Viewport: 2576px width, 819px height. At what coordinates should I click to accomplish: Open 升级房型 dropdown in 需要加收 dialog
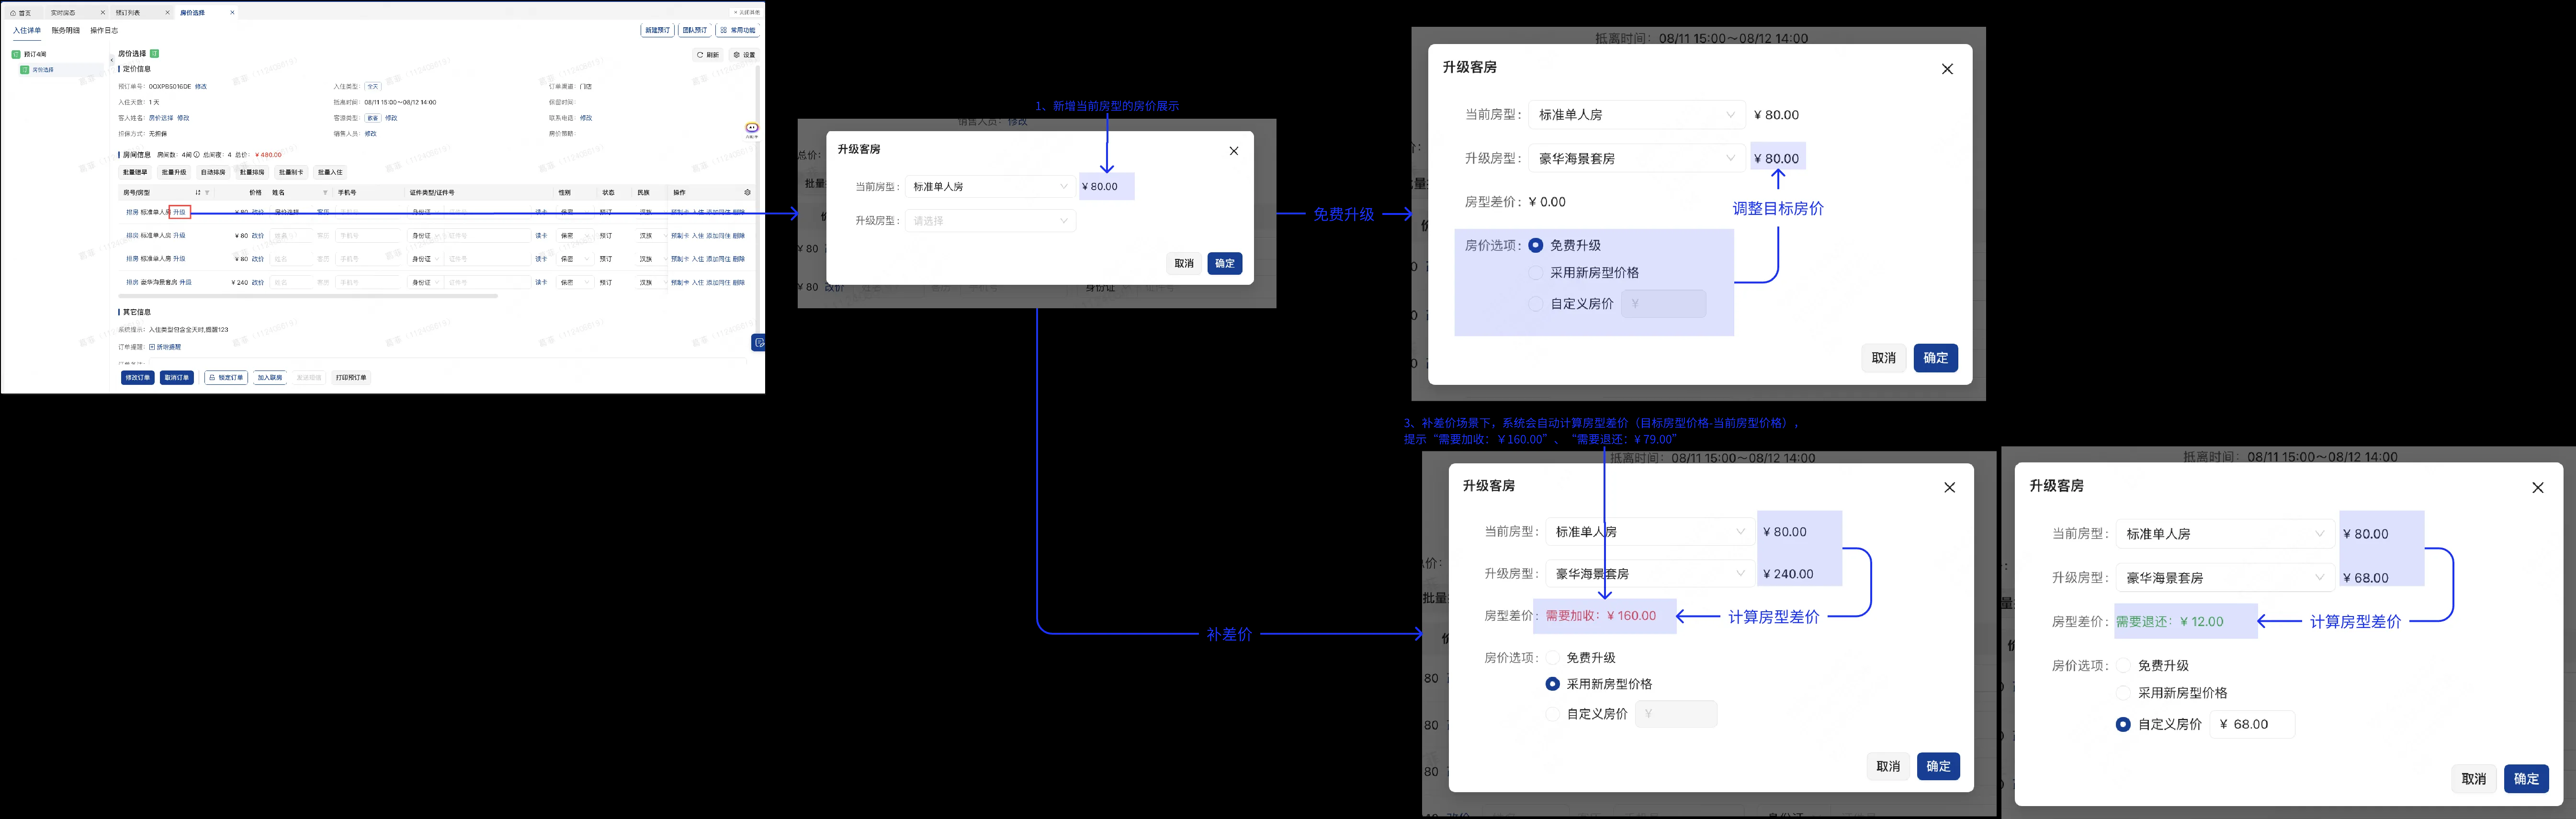(1650, 574)
